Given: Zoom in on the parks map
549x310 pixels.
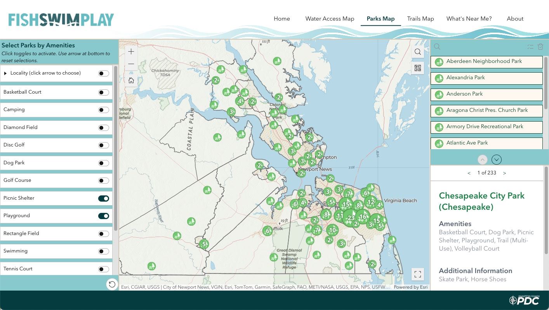Looking at the screenshot, I should [x=131, y=52].
